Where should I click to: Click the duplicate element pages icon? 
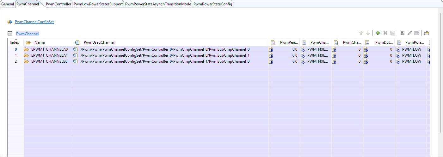pyautogui.click(x=392, y=33)
